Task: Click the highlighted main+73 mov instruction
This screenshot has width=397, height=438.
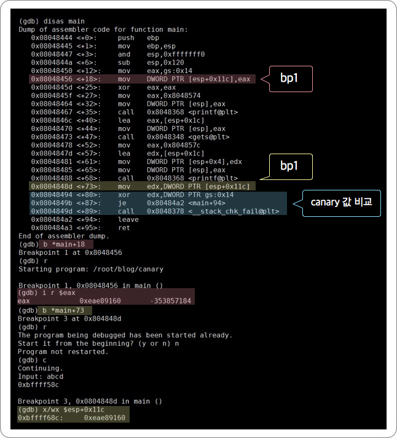Action: click(x=141, y=186)
